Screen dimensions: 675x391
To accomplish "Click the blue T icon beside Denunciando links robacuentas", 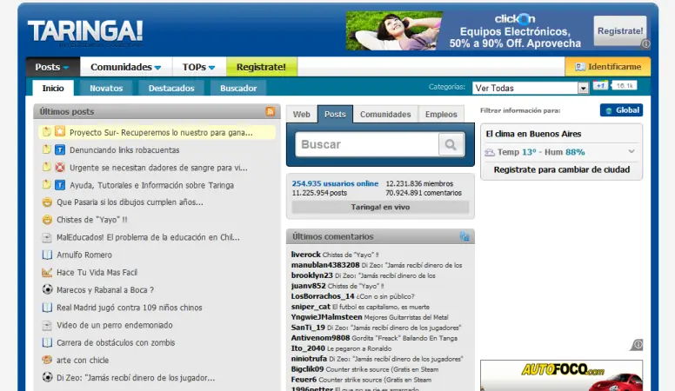I will [x=60, y=149].
